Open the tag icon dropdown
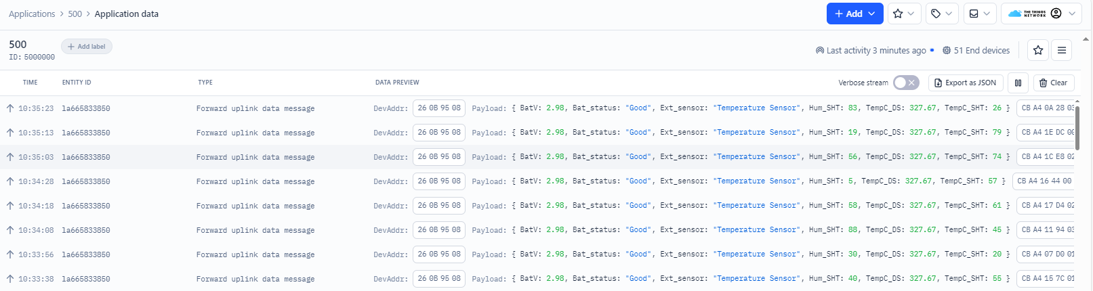This screenshot has height=291, width=1093. [x=942, y=14]
